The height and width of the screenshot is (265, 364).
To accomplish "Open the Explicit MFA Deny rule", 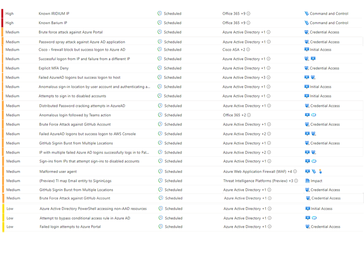I will (x=54, y=68).
